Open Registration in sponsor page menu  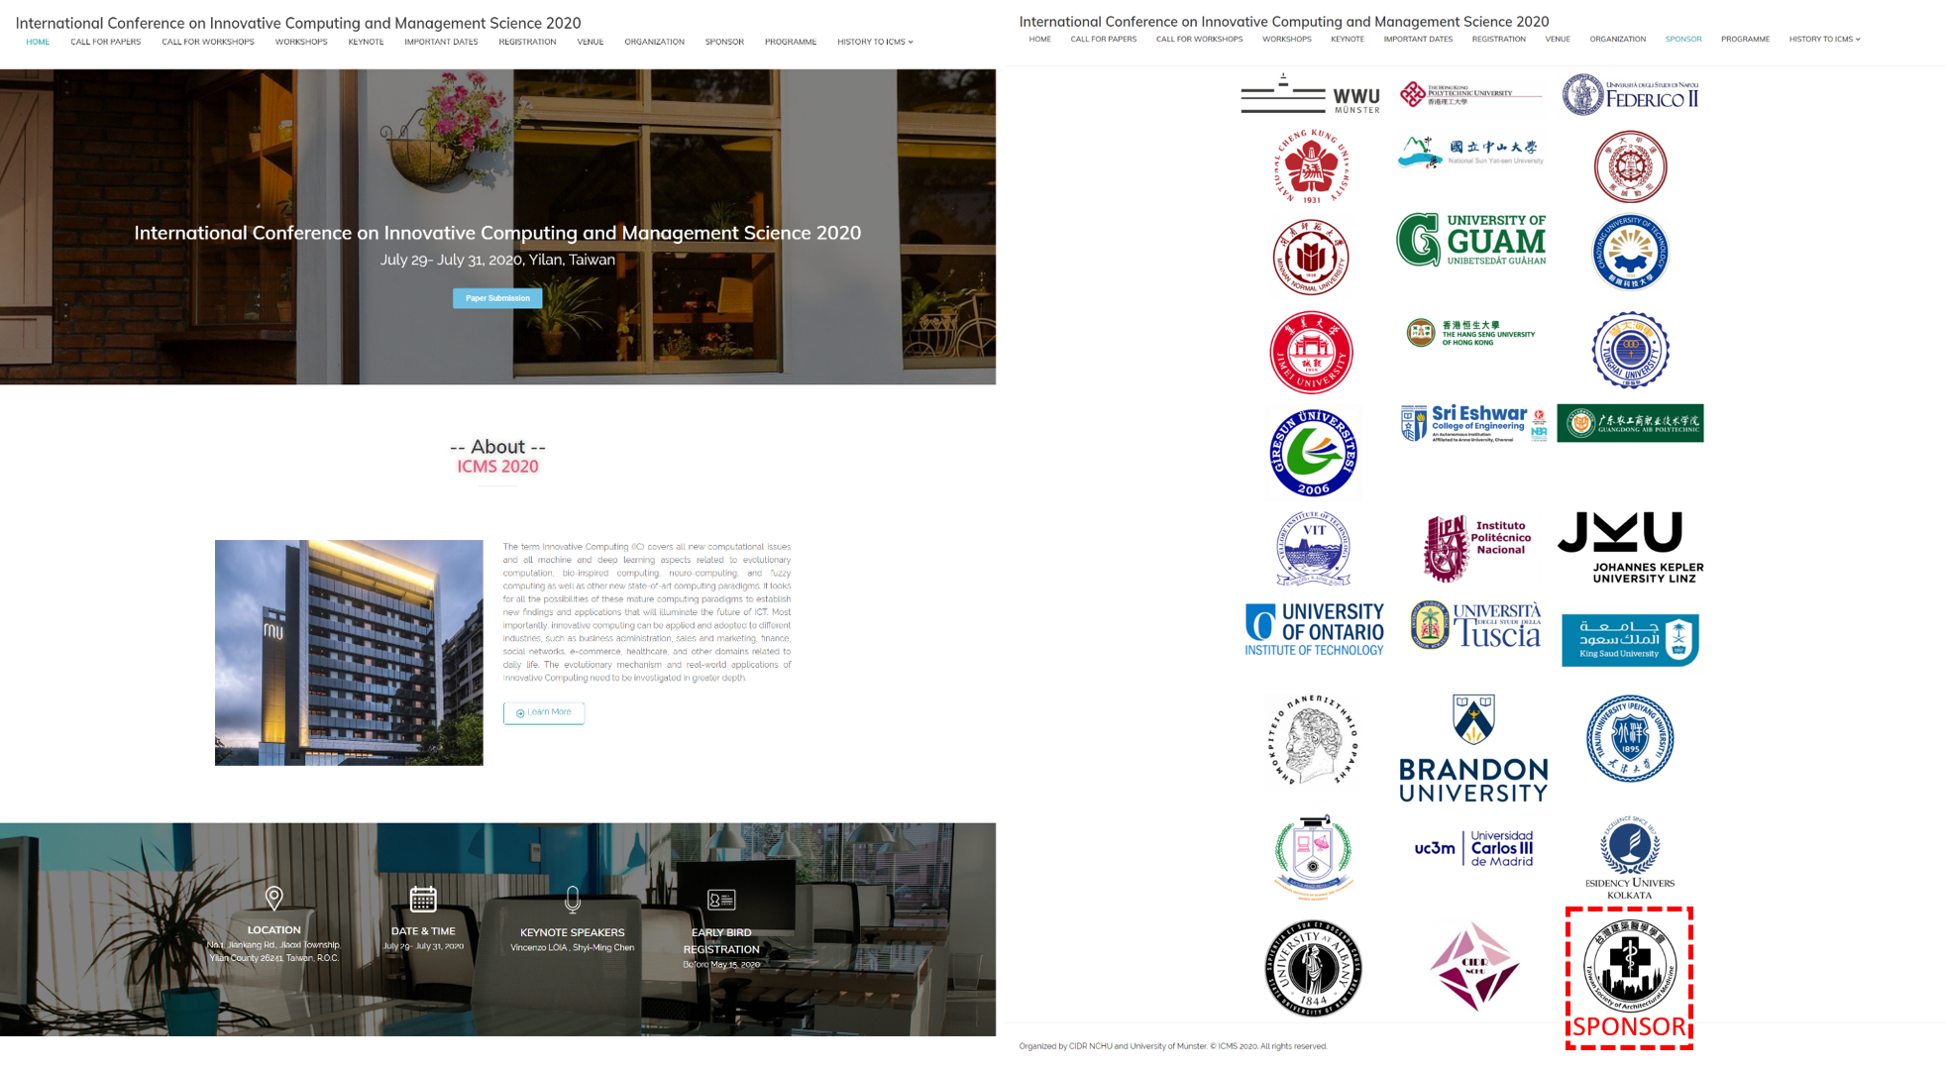[x=1498, y=39]
